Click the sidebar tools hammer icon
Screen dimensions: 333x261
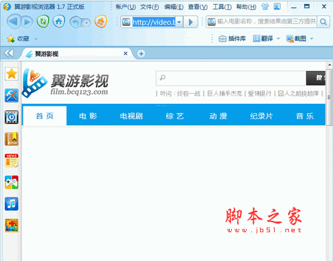coord(11,95)
